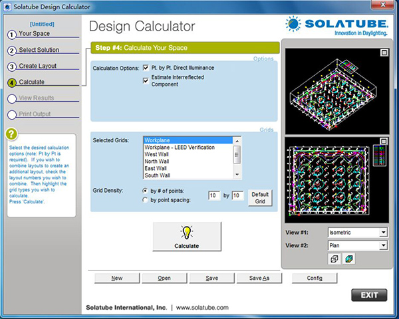Go to the Calculate step in sidebar
This screenshot has height=319, width=399.
32,82
